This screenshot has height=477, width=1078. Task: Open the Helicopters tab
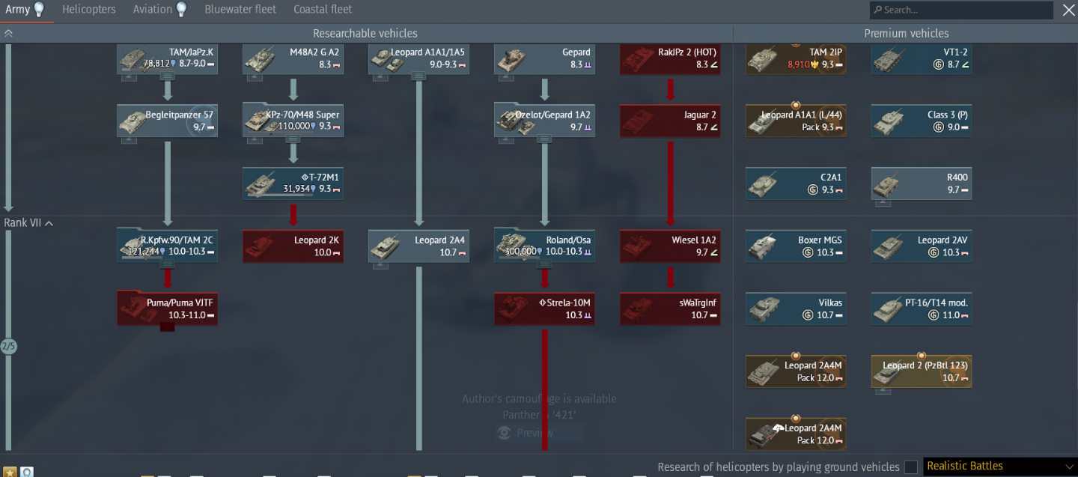point(89,10)
